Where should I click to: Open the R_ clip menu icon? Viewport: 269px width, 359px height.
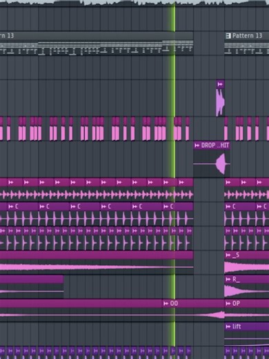click(x=228, y=280)
